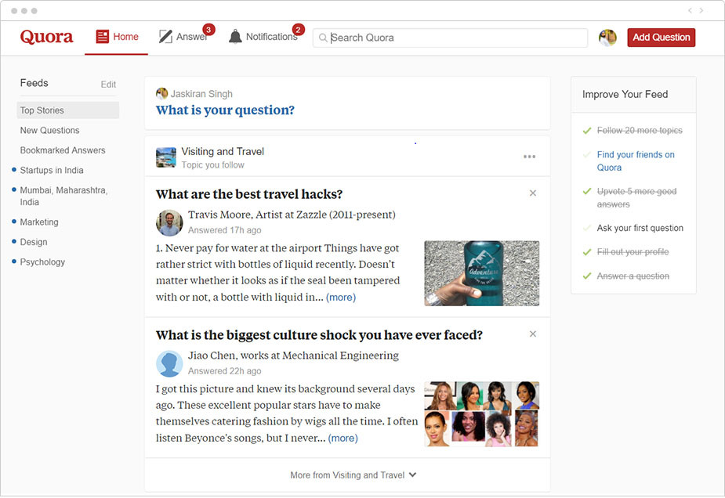Click the Answer pencil icon

(165, 37)
